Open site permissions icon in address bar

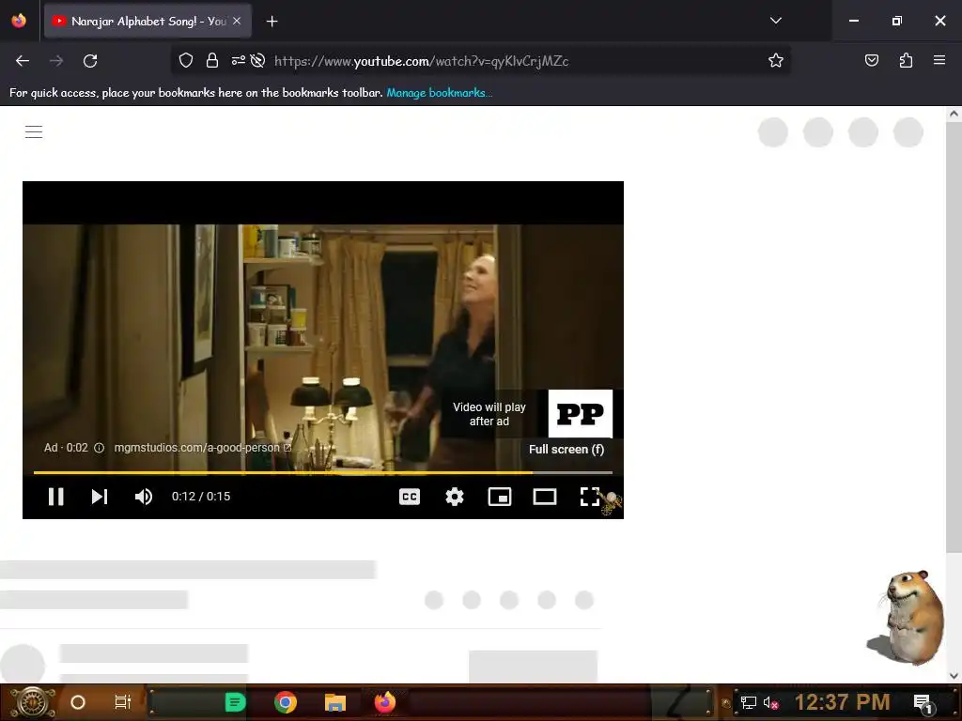click(x=238, y=60)
